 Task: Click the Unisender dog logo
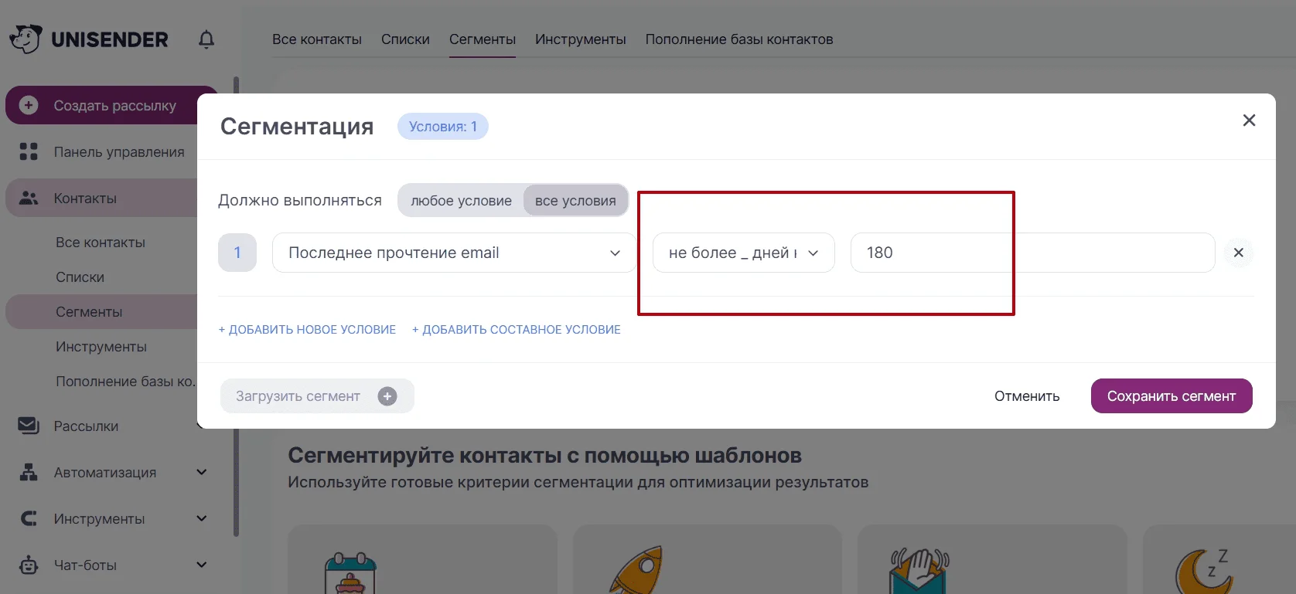coord(26,39)
